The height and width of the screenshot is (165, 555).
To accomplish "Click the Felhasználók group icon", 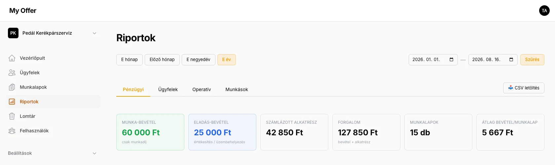I will point(12,131).
